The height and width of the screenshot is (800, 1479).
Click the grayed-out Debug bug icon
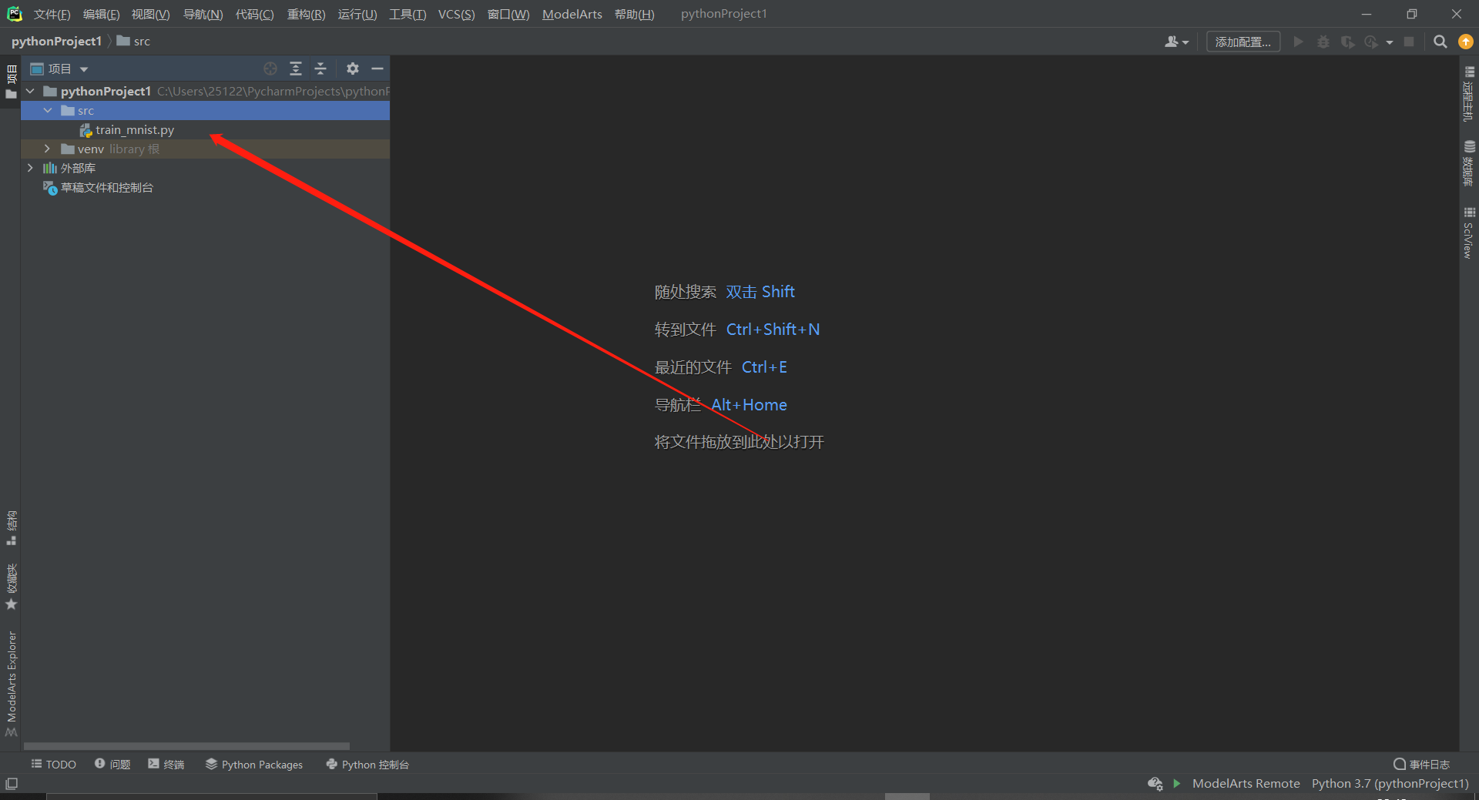(1323, 42)
